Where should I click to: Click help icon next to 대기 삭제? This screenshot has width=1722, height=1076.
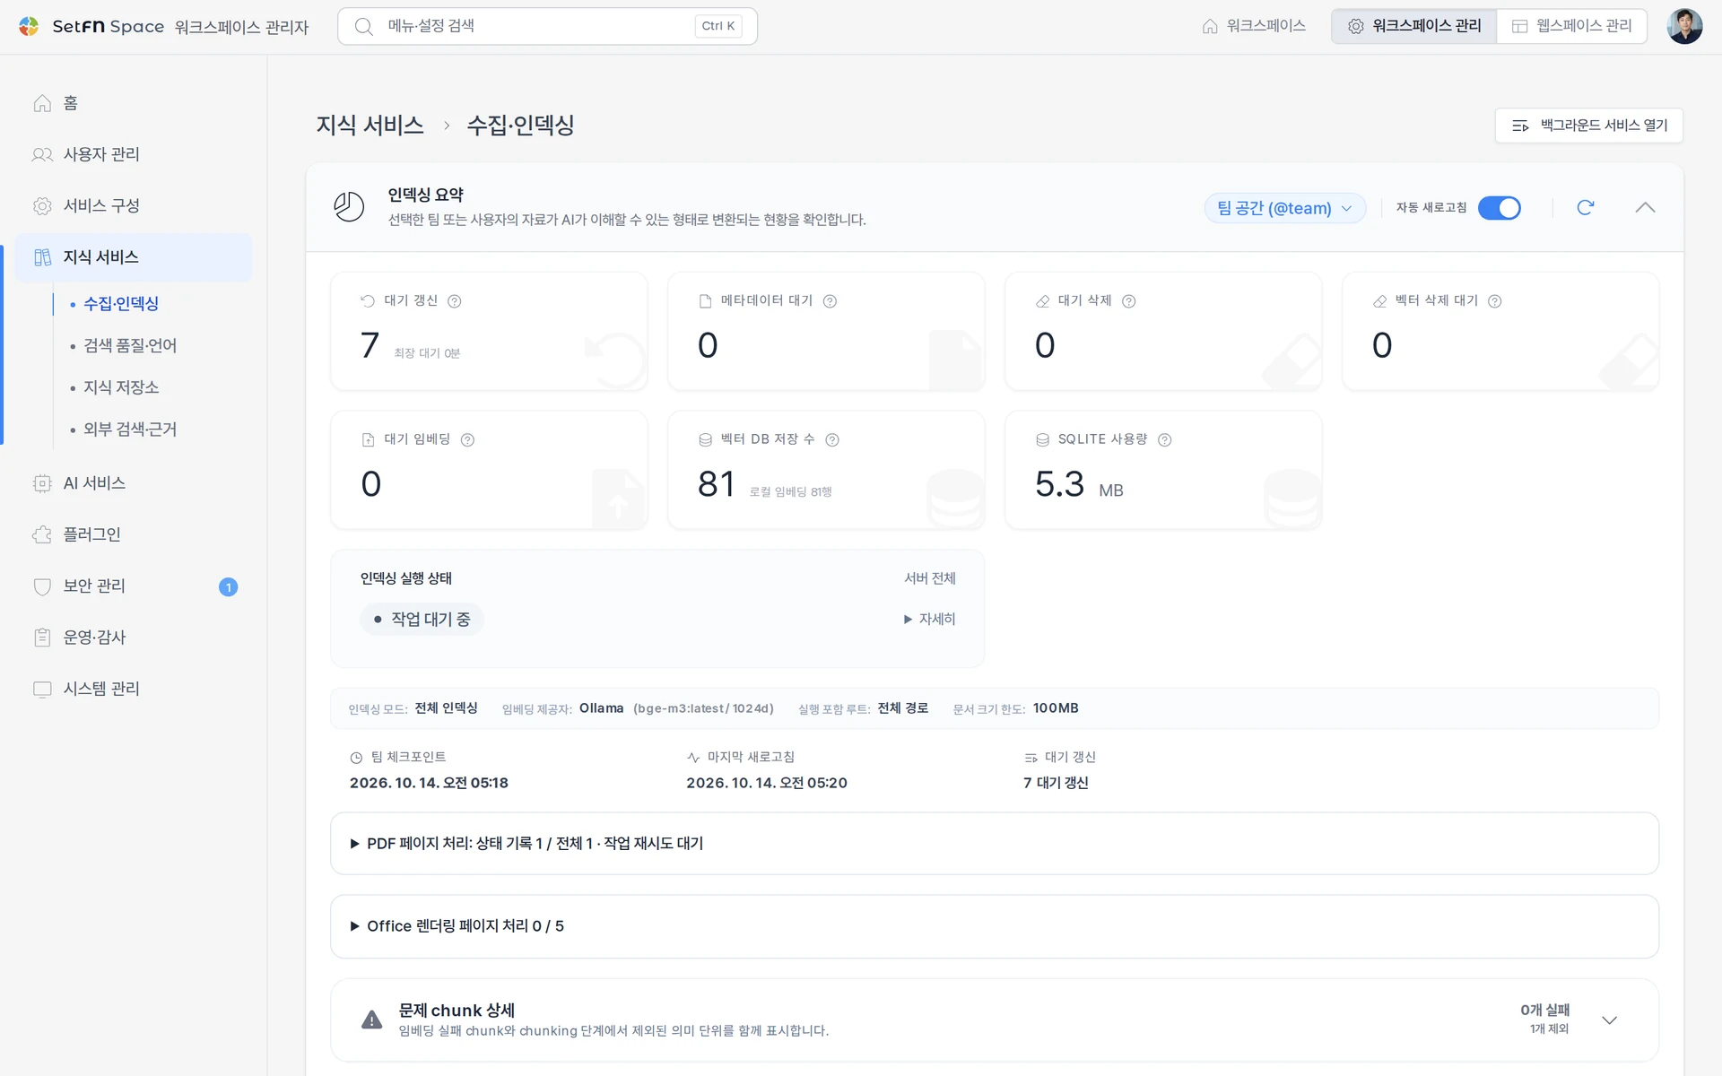click(x=1129, y=301)
